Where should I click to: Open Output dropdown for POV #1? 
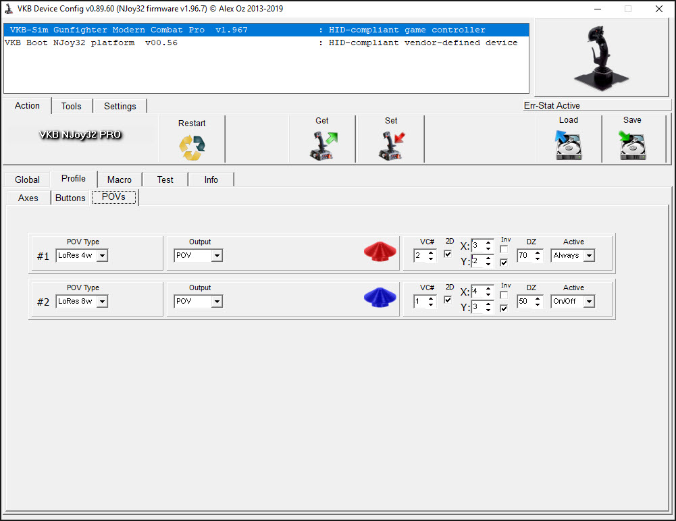(x=199, y=256)
